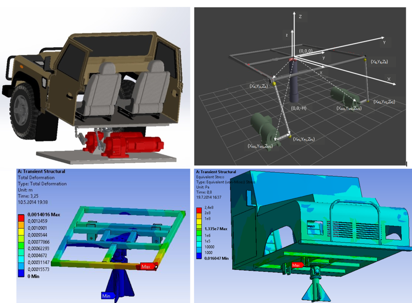The image size is (412, 303).
Task: Click the 'Equivalent Stress' result title
Action: pos(210,177)
